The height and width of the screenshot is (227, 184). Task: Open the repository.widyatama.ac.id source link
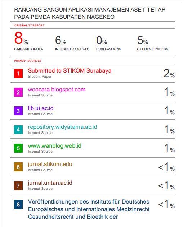pyautogui.click(x=62, y=127)
